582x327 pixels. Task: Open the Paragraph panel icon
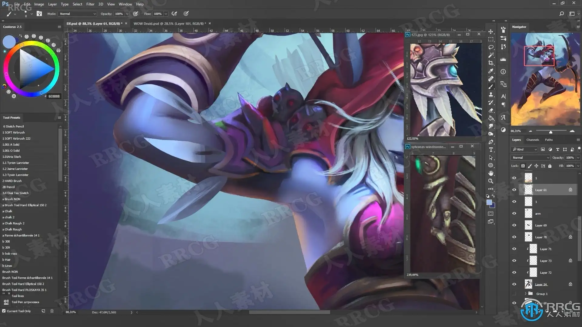pyautogui.click(x=503, y=105)
